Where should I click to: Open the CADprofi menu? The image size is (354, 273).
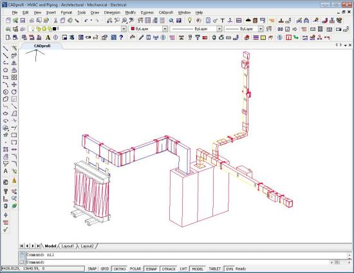click(166, 12)
